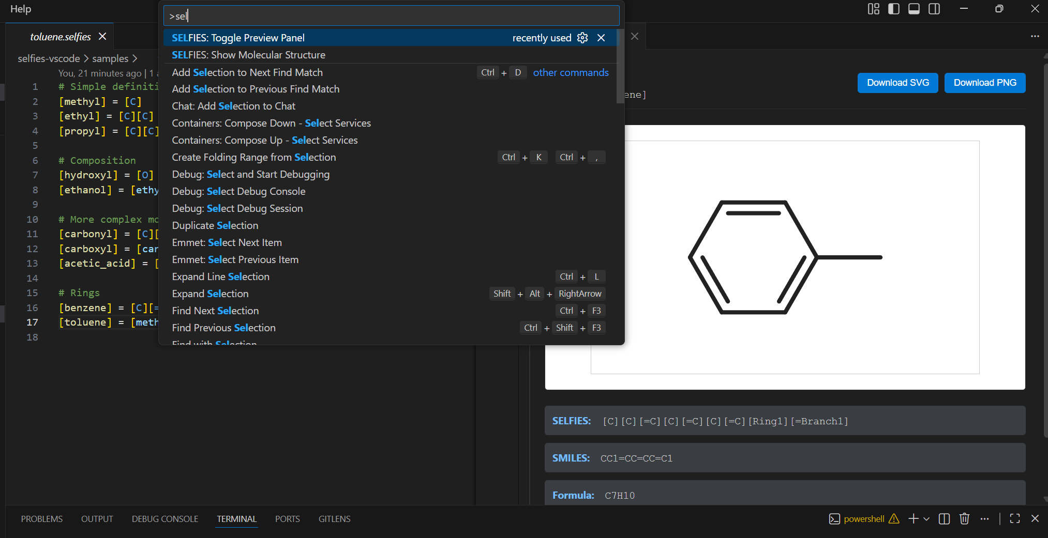The width and height of the screenshot is (1048, 538).
Task: Run Duplicate Selection command
Action: click(x=390, y=225)
